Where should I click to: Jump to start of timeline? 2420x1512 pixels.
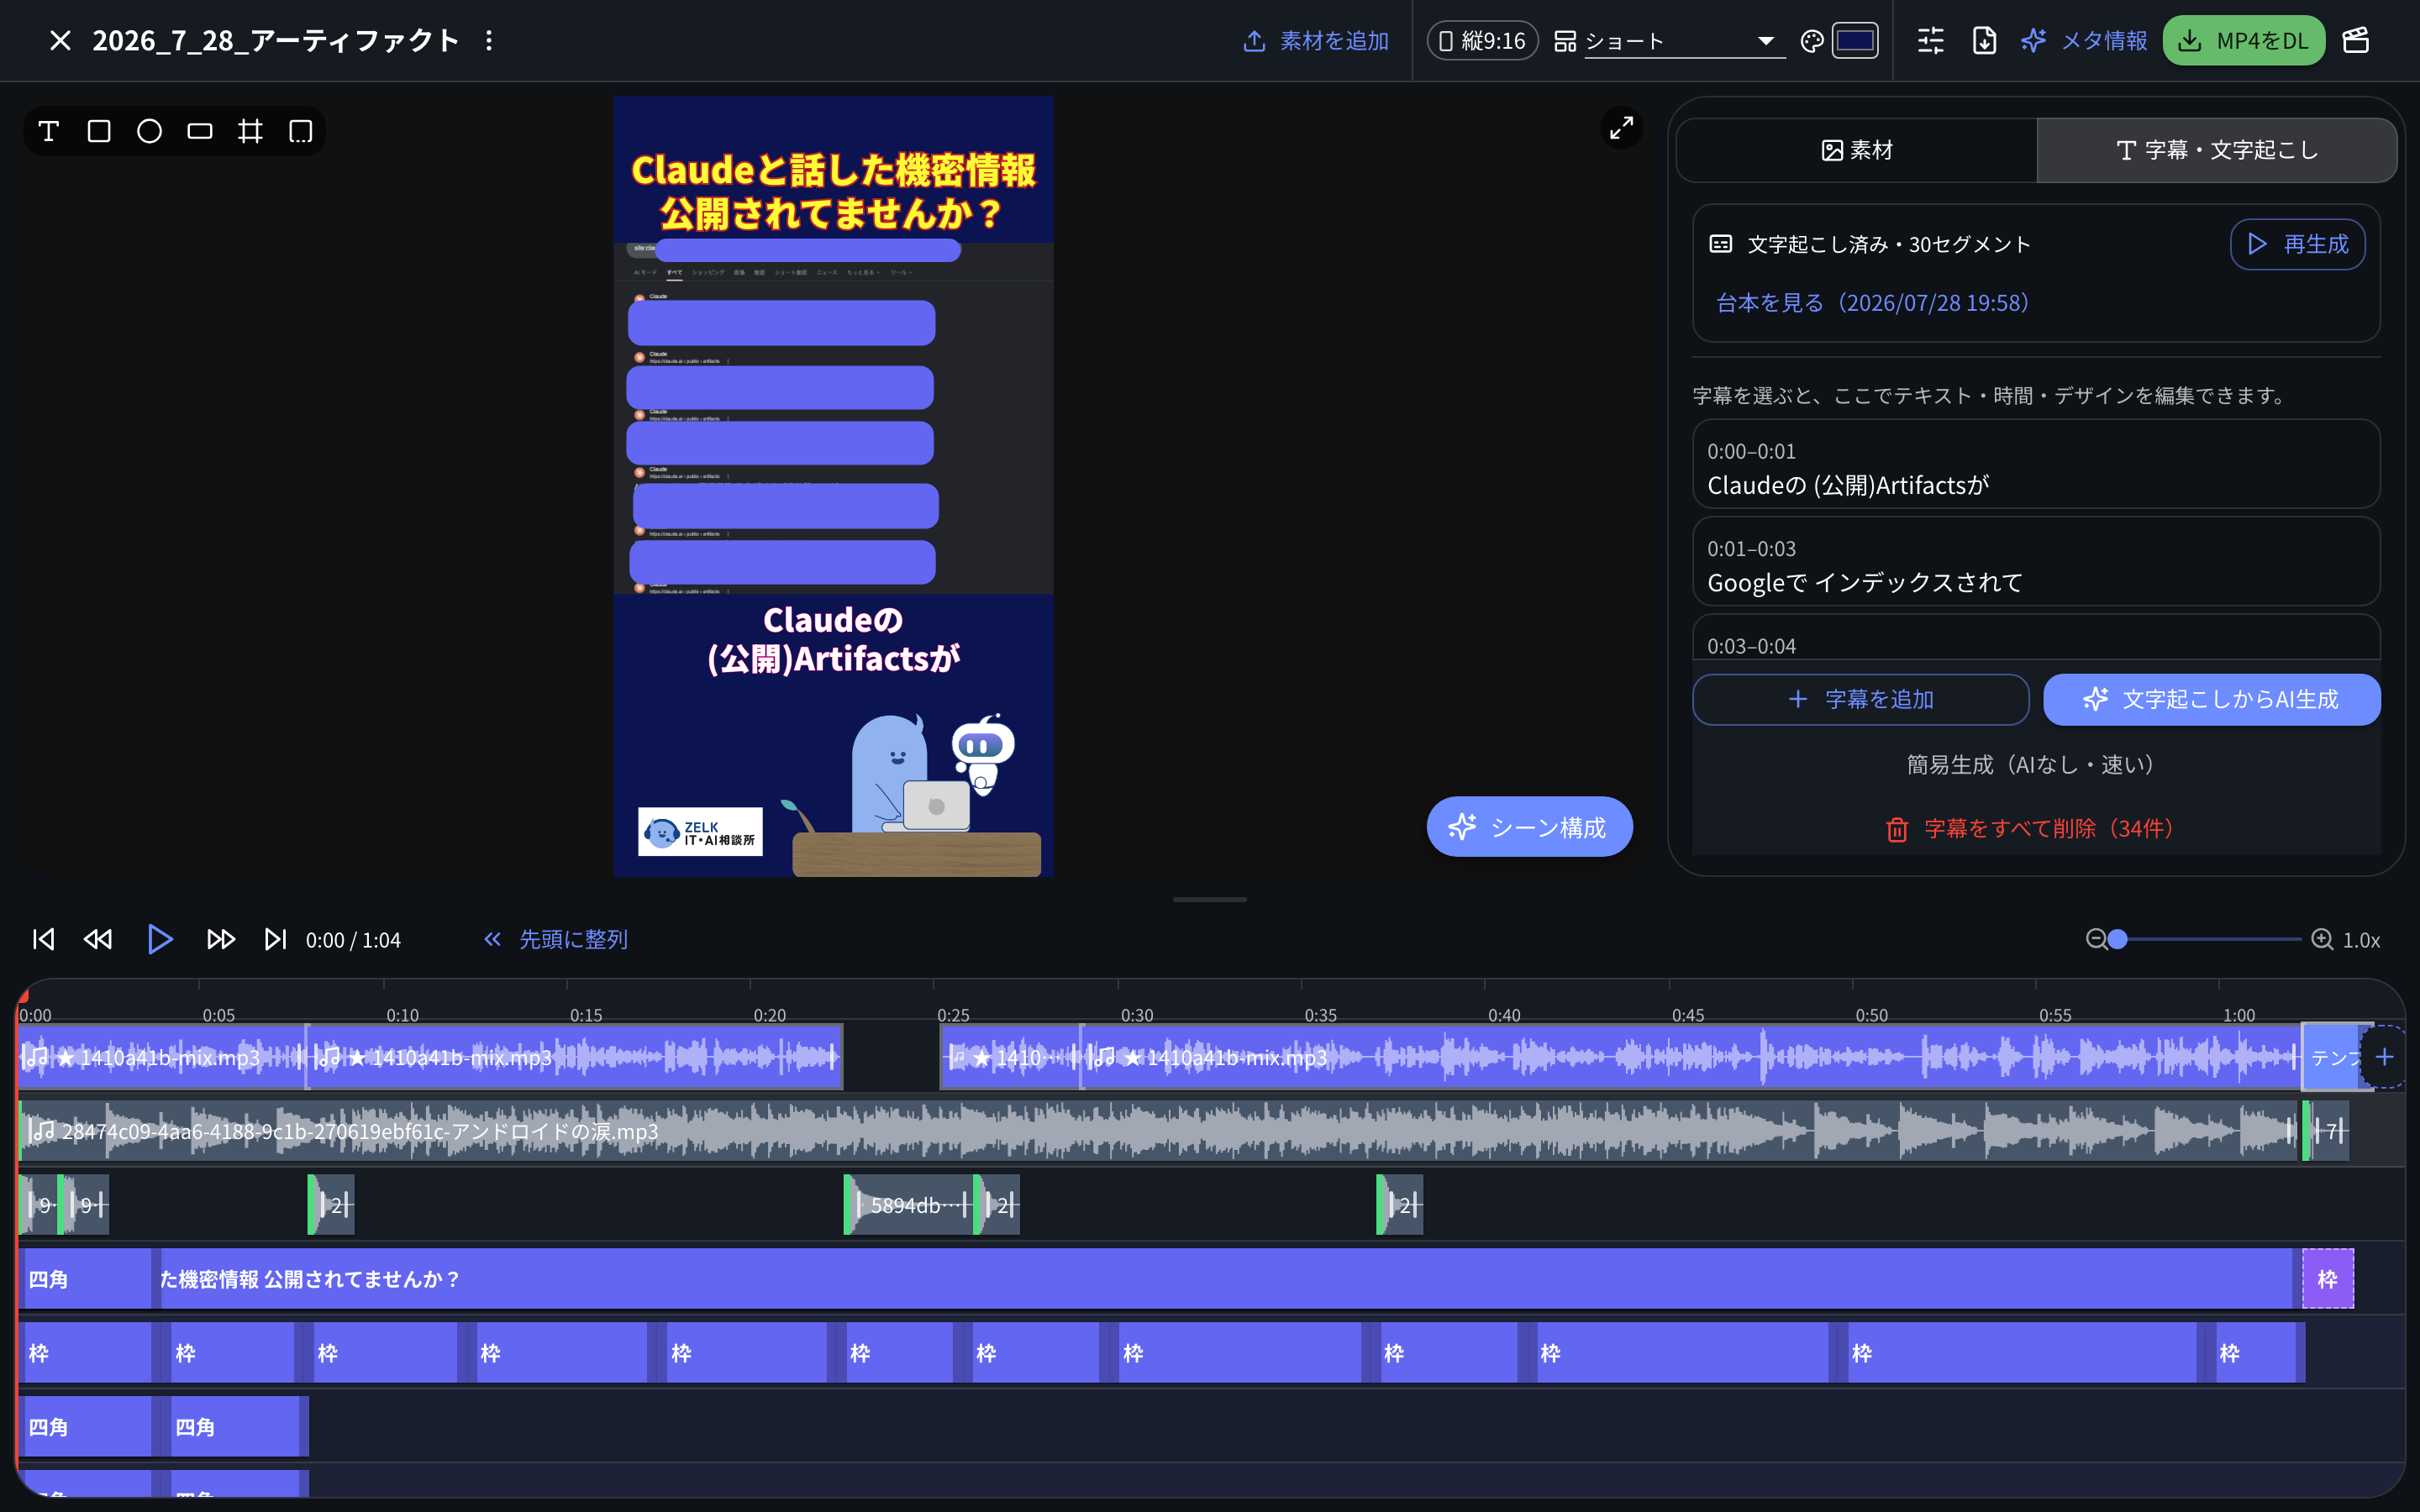click(x=43, y=940)
